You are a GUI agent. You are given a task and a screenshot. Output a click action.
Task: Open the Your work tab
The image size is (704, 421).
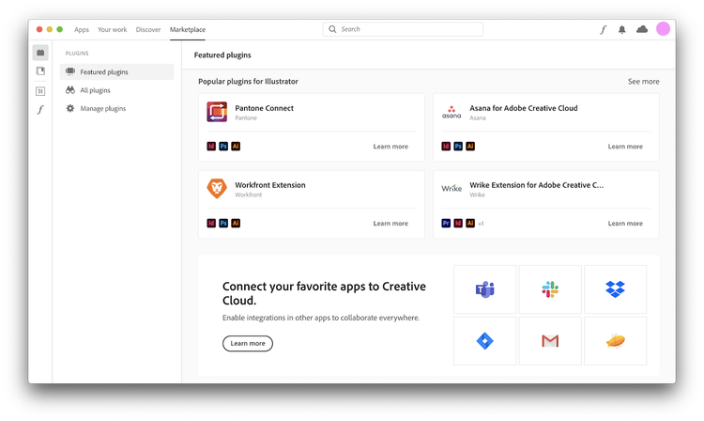113,29
